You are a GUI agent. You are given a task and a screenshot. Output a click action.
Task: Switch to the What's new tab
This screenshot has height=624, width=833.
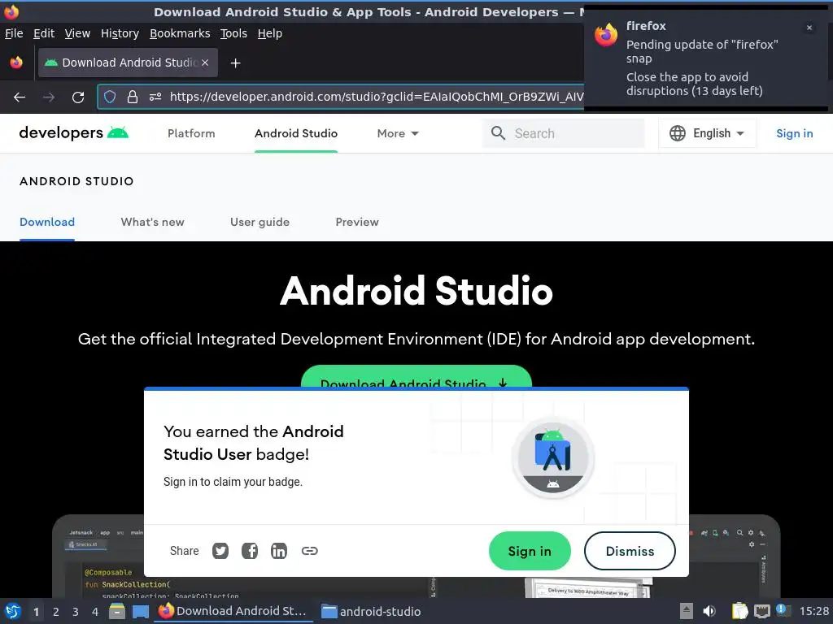(x=152, y=223)
